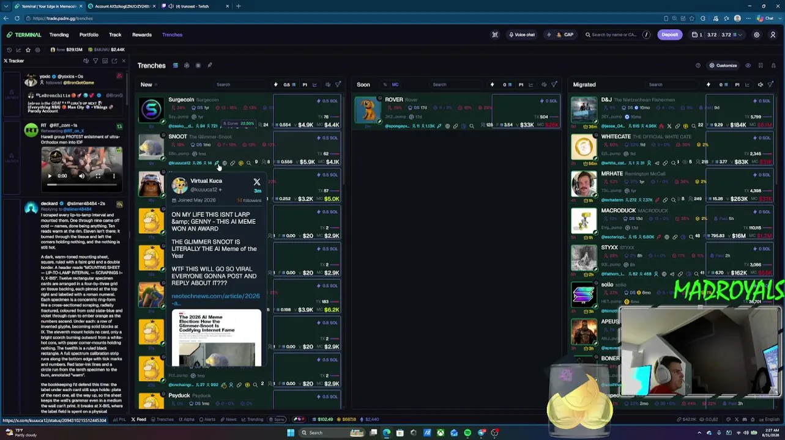Click the TERMINAL logo
The height and width of the screenshot is (440, 785).
click(x=24, y=35)
